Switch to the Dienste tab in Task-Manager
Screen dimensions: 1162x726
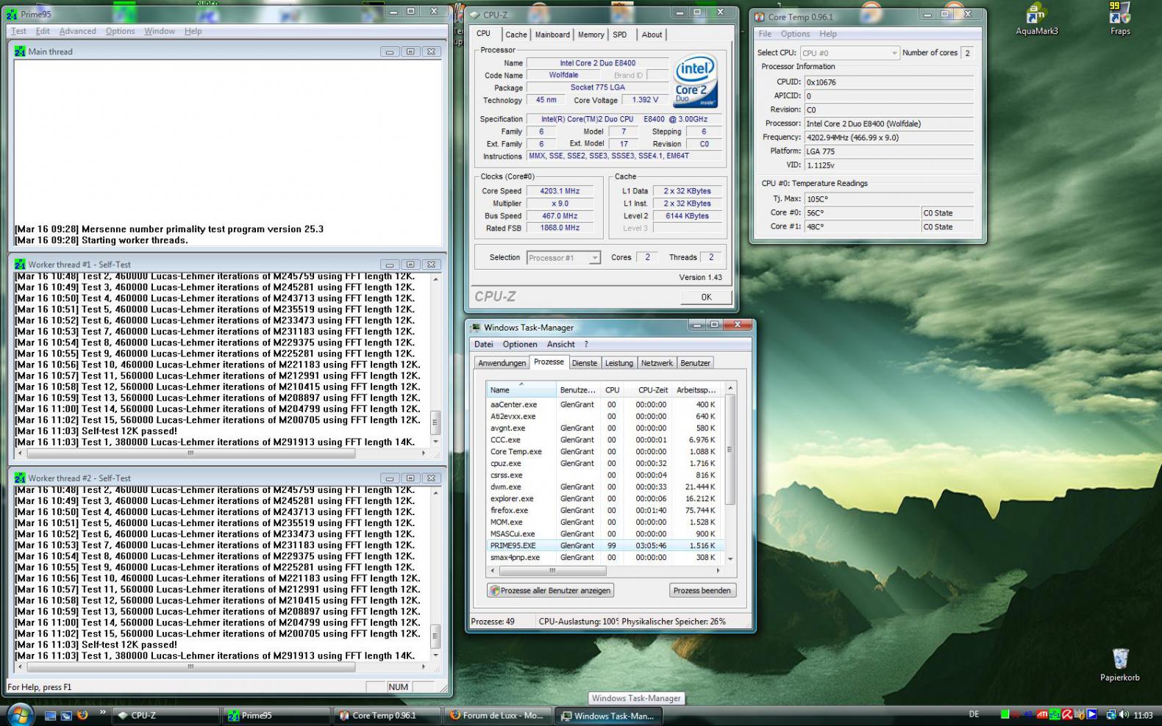pos(585,363)
